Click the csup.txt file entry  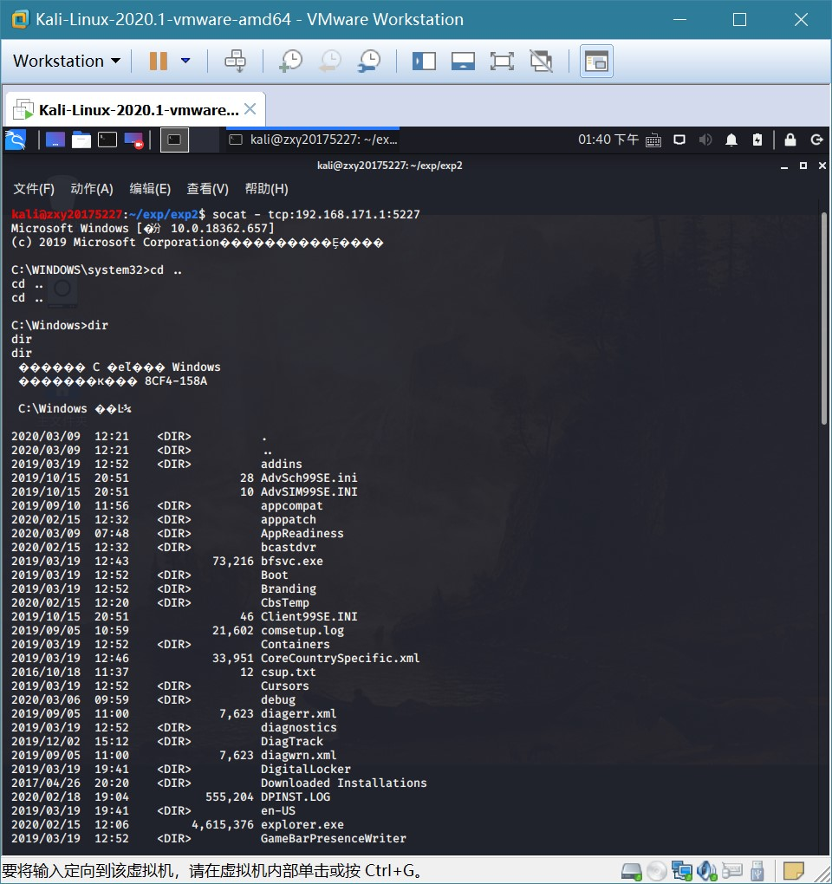point(288,672)
